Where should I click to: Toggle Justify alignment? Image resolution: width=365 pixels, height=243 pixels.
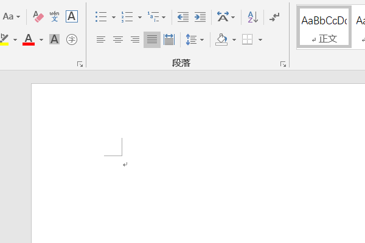[152, 39]
